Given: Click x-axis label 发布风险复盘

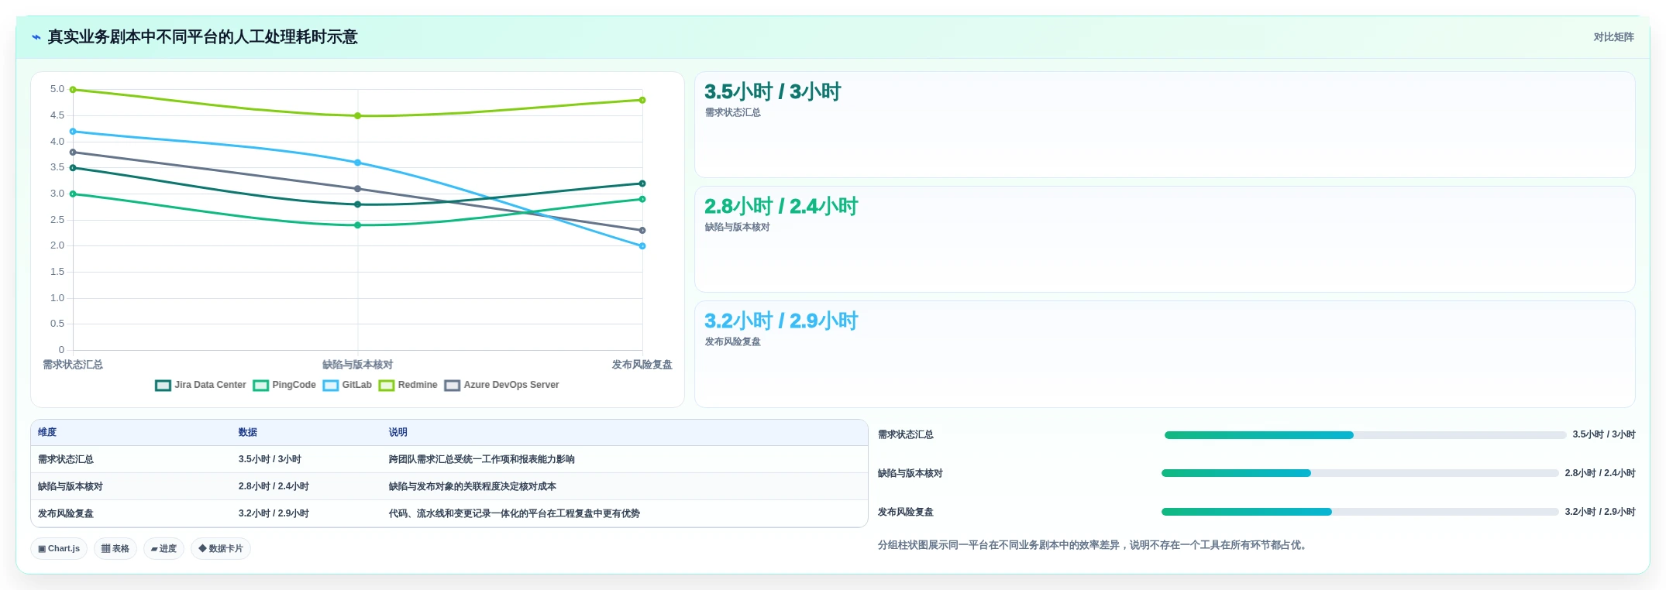Looking at the screenshot, I should [642, 365].
